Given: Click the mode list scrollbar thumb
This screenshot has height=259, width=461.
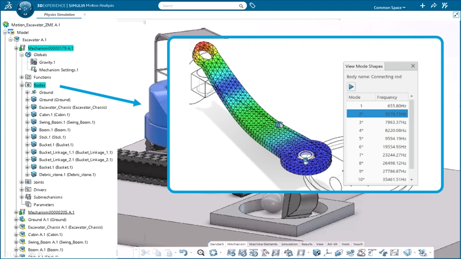Looking at the screenshot, I should [412, 134].
